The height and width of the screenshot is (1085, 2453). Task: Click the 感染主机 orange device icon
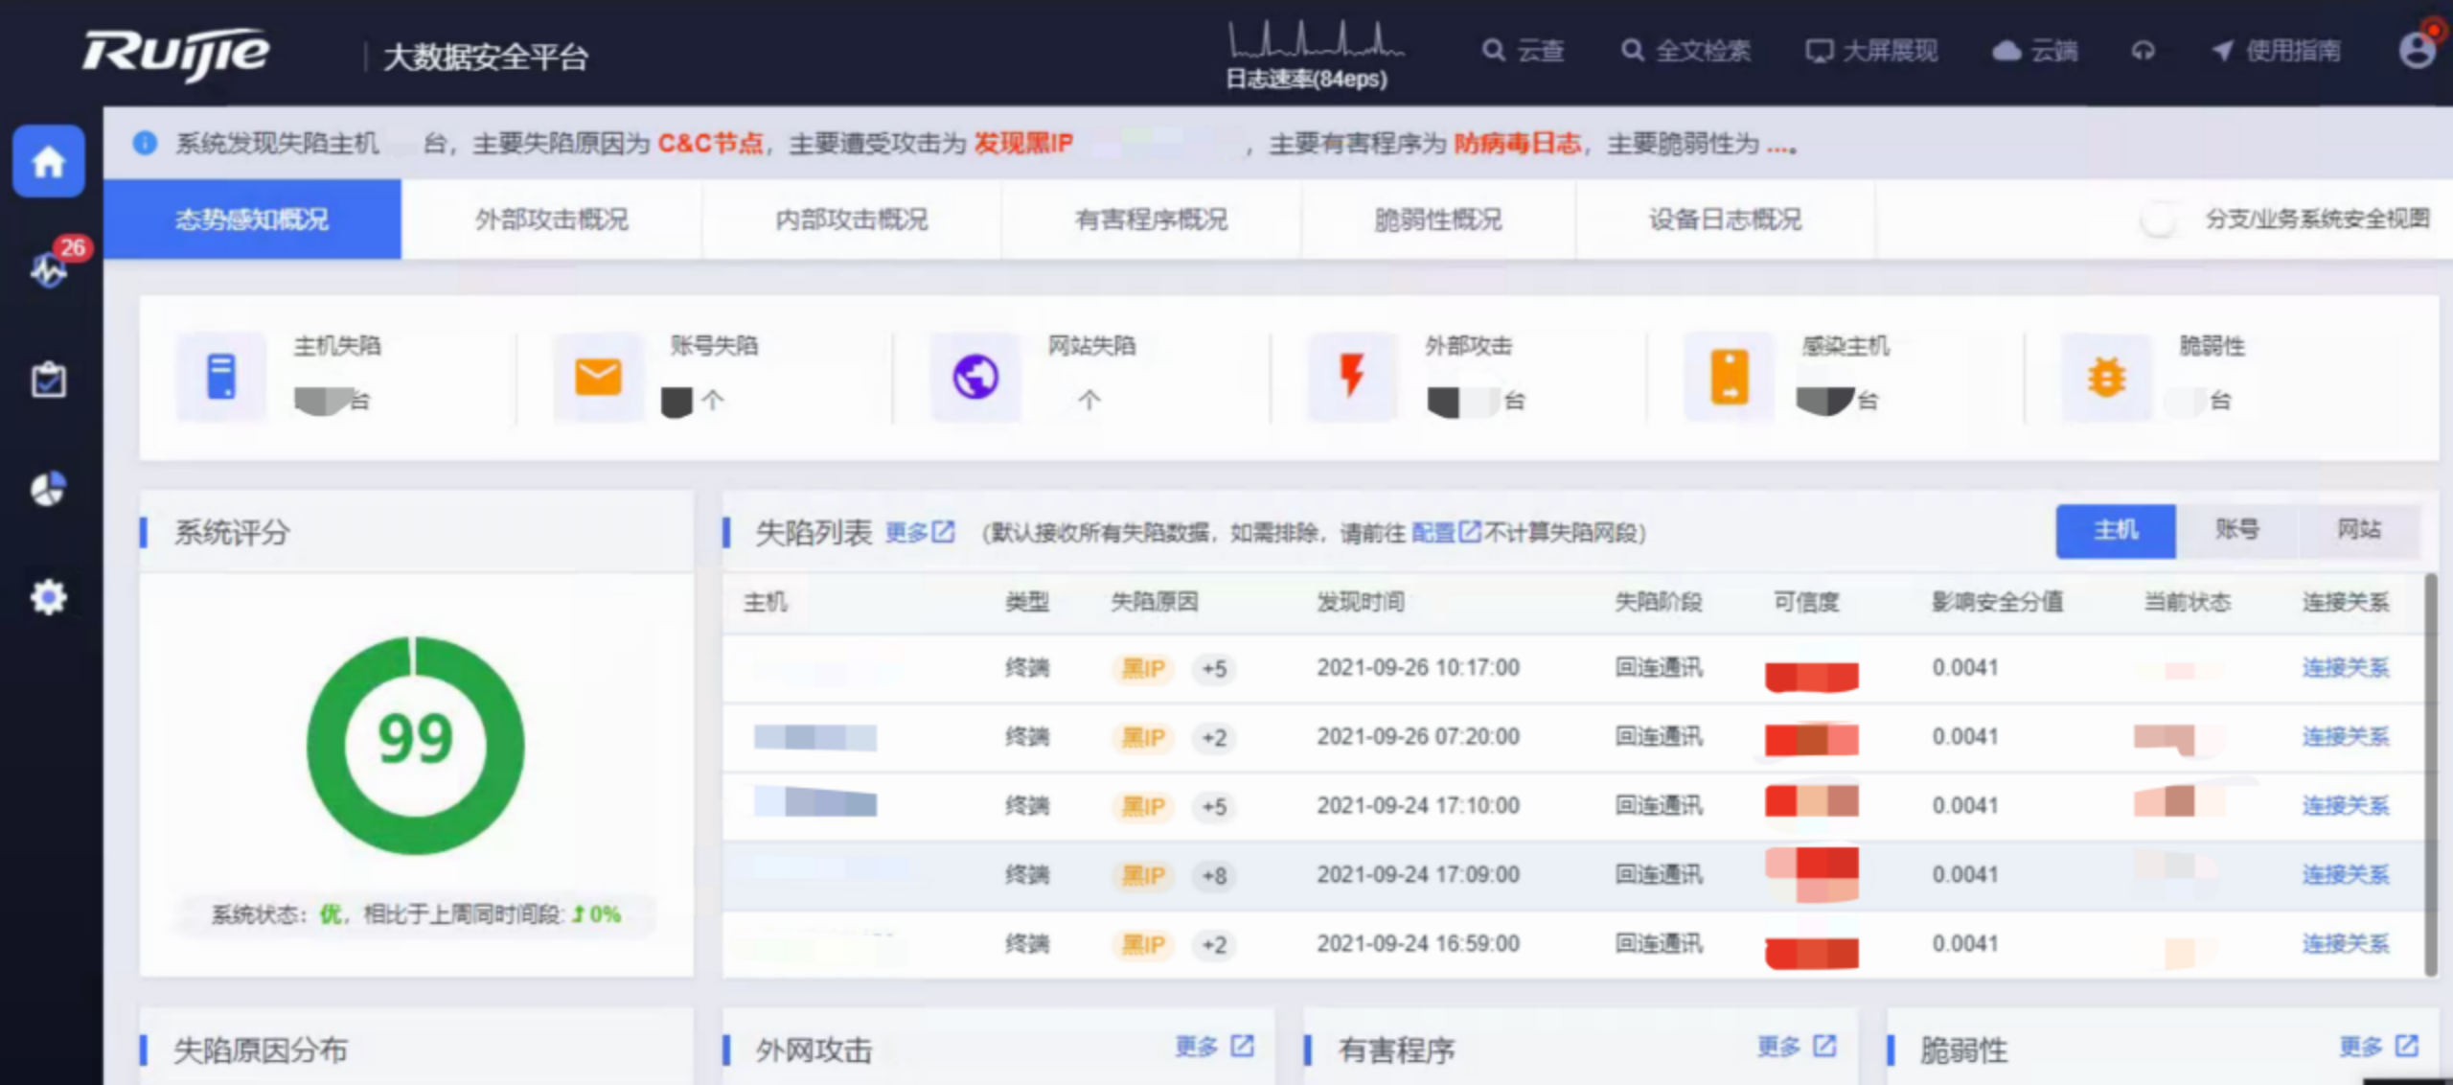[x=1730, y=377]
